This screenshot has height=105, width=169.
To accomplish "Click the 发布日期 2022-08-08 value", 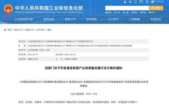I will (x=70, y=55).
